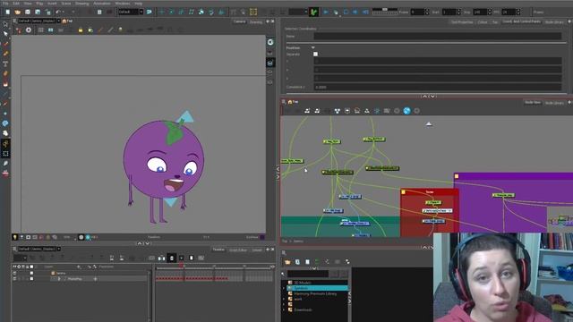This screenshot has width=573, height=322.
Task: Click the New Scene icon in top toolbar
Action: click(x=8, y=12)
